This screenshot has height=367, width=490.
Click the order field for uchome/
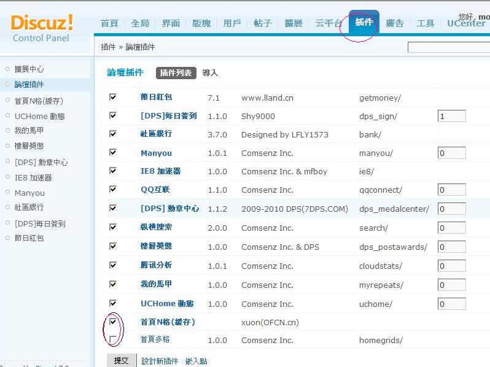(x=451, y=304)
